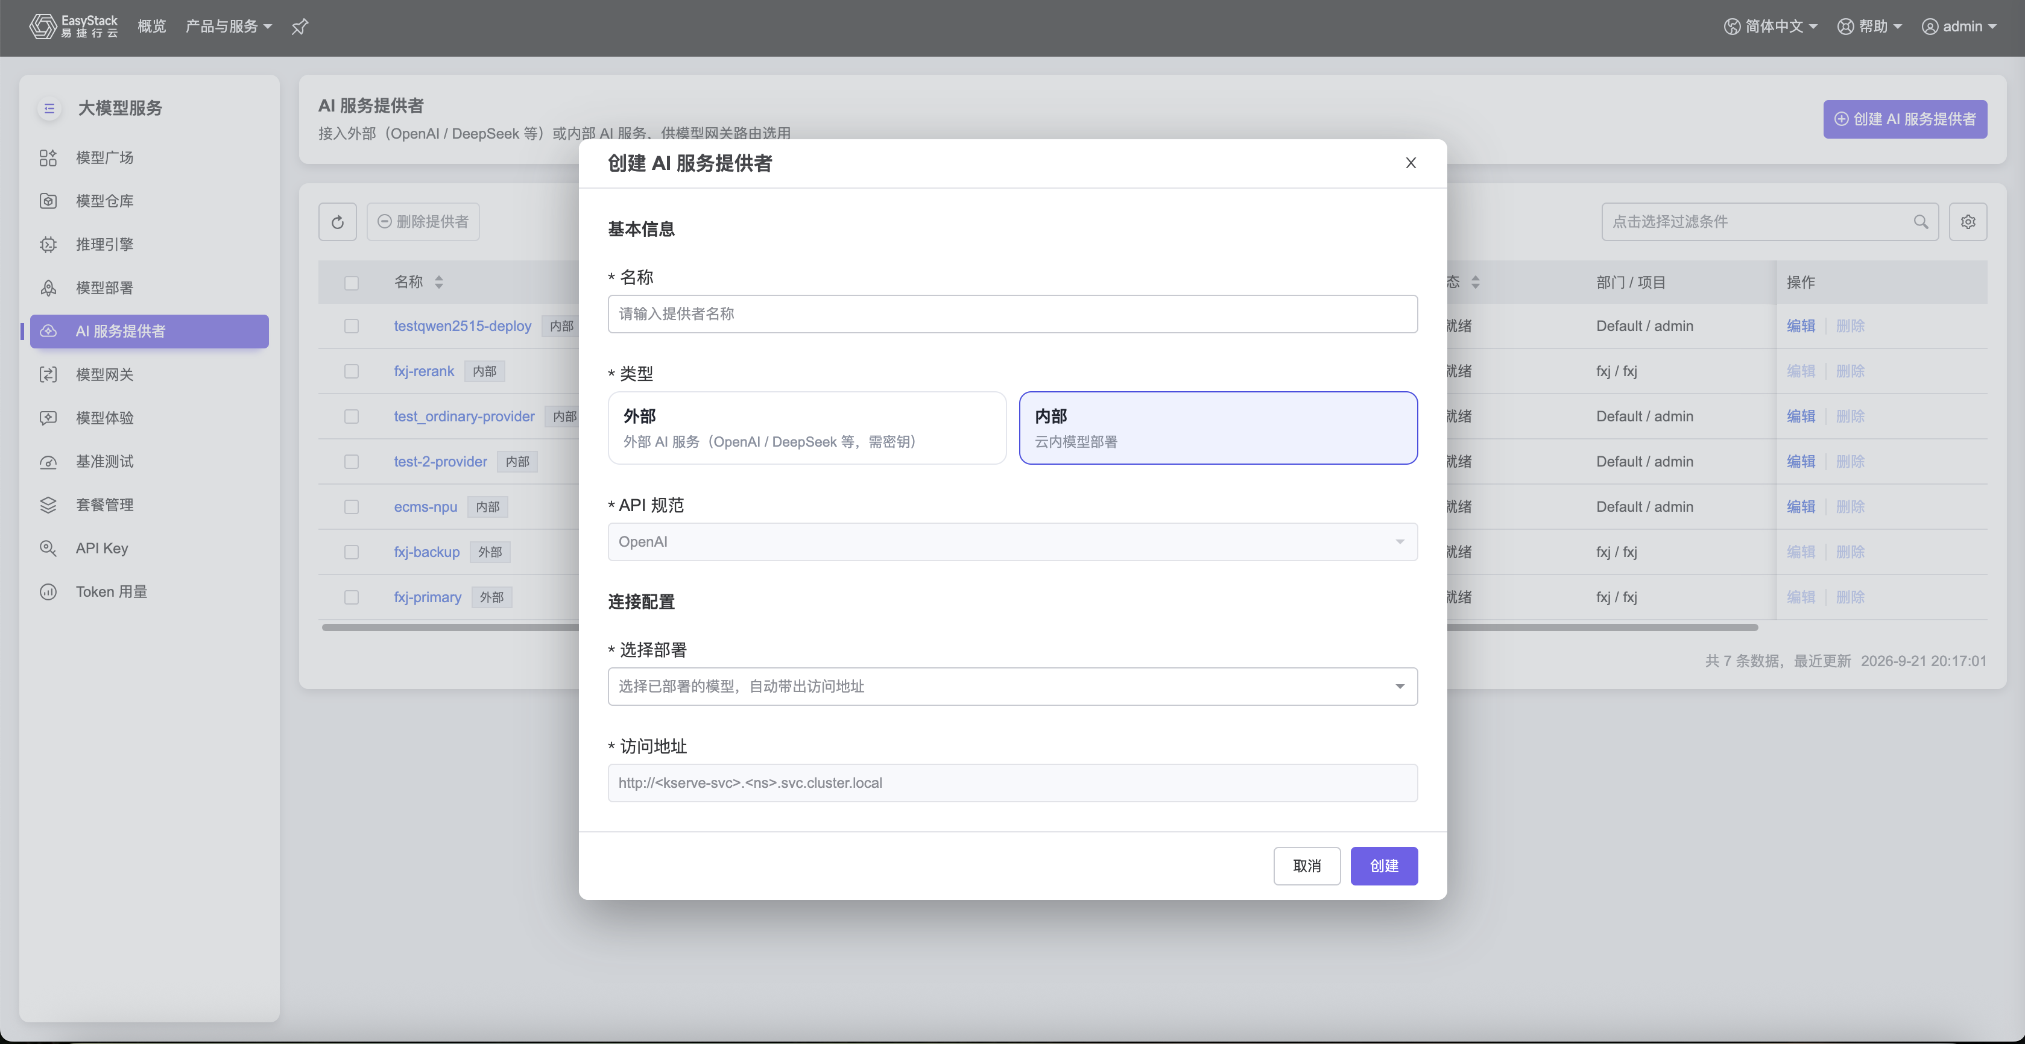
Task: Open the 简体中文 language dropdown
Action: (1771, 27)
